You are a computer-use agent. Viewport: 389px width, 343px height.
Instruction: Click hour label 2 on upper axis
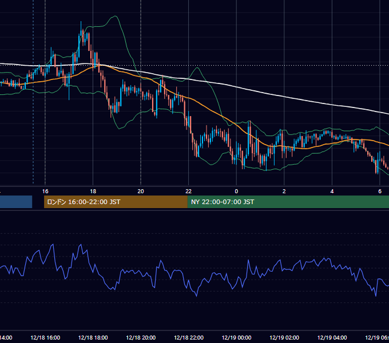[x=284, y=192]
